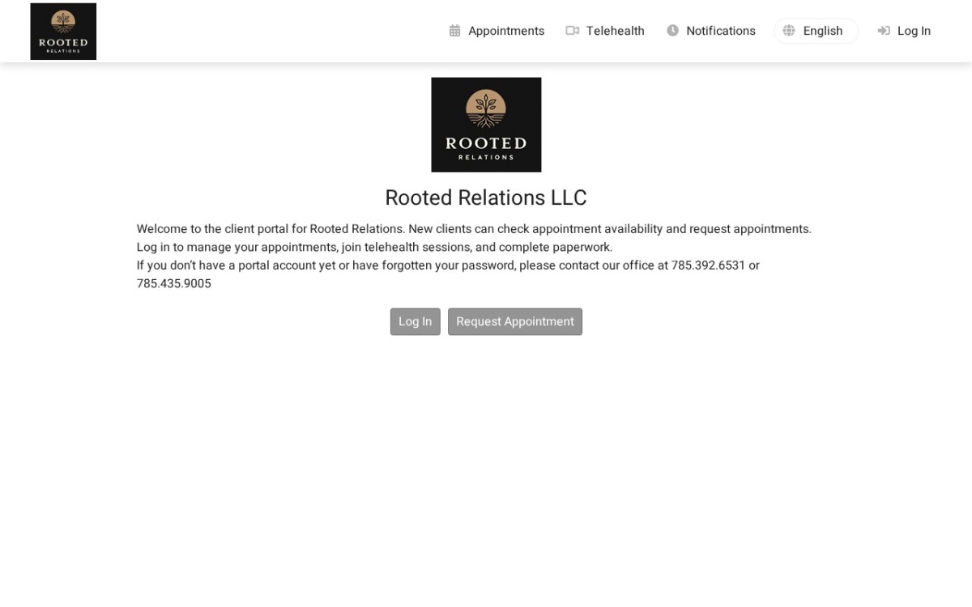Viewport: 972px width, 607px height.
Task: Click the clock icon beside Notifications
Action: pos(672,31)
